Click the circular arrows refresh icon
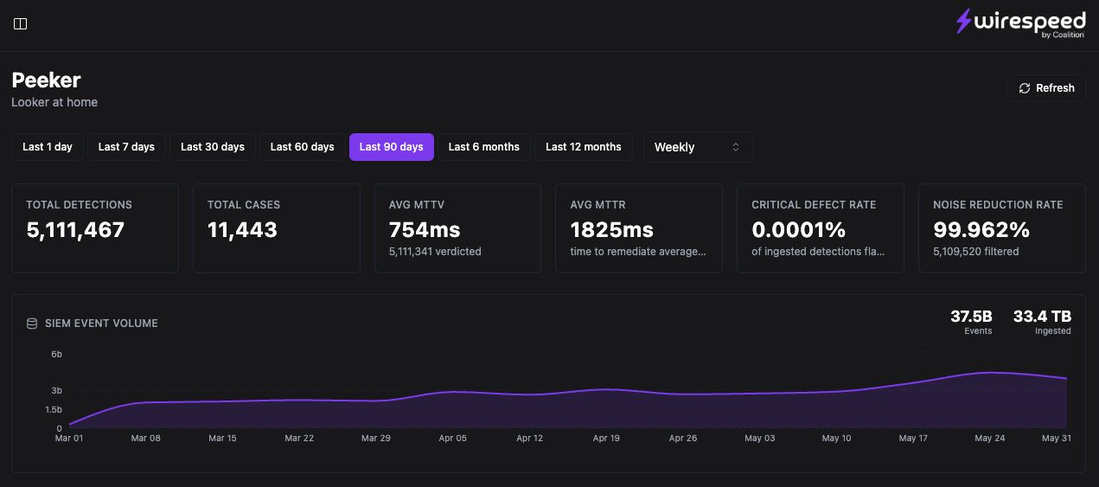 [x=1025, y=88]
